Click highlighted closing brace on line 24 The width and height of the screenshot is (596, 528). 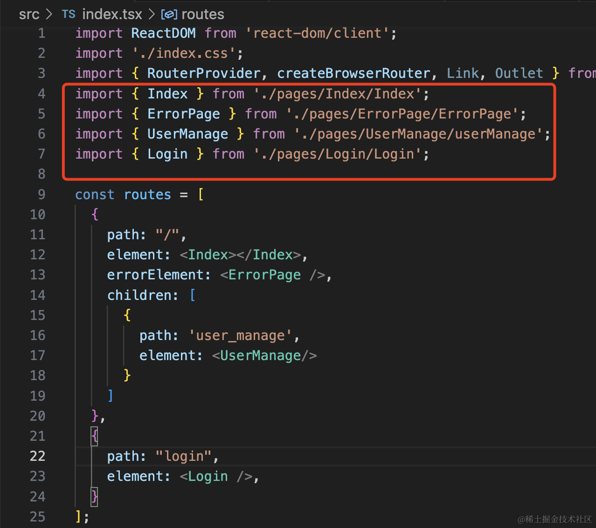tap(95, 496)
